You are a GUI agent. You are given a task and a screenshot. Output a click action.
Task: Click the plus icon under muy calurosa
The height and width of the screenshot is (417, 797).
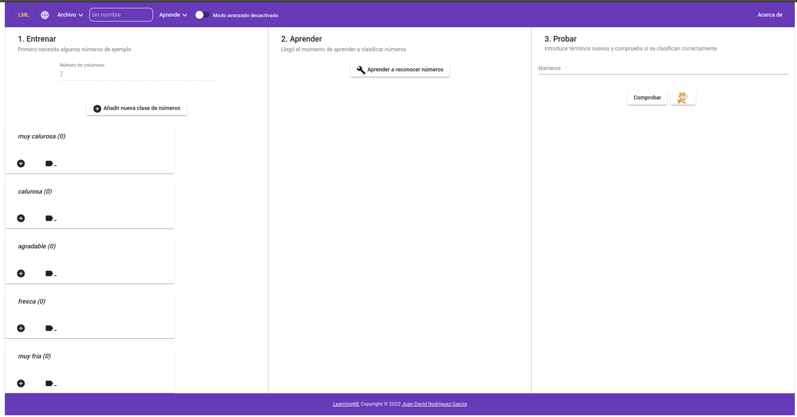click(x=21, y=163)
